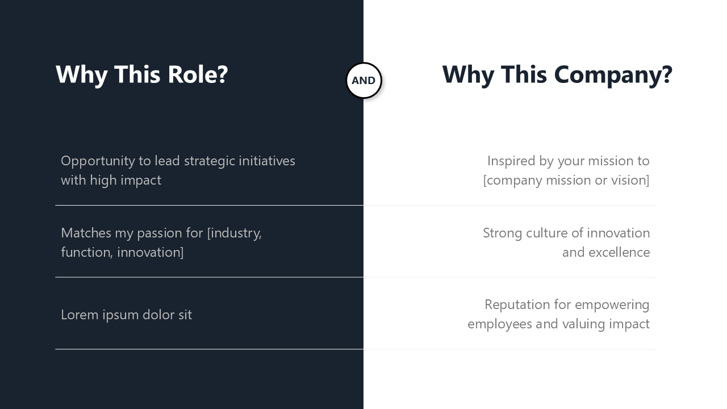This screenshot has width=727, height=409.
Task: Select divider line below 'Lorem ipsum dolor sit'
Action: pyautogui.click(x=209, y=349)
